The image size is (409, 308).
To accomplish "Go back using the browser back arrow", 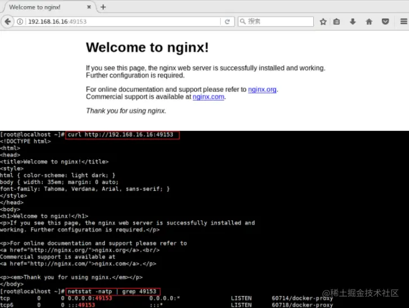I will [x=7, y=21].
